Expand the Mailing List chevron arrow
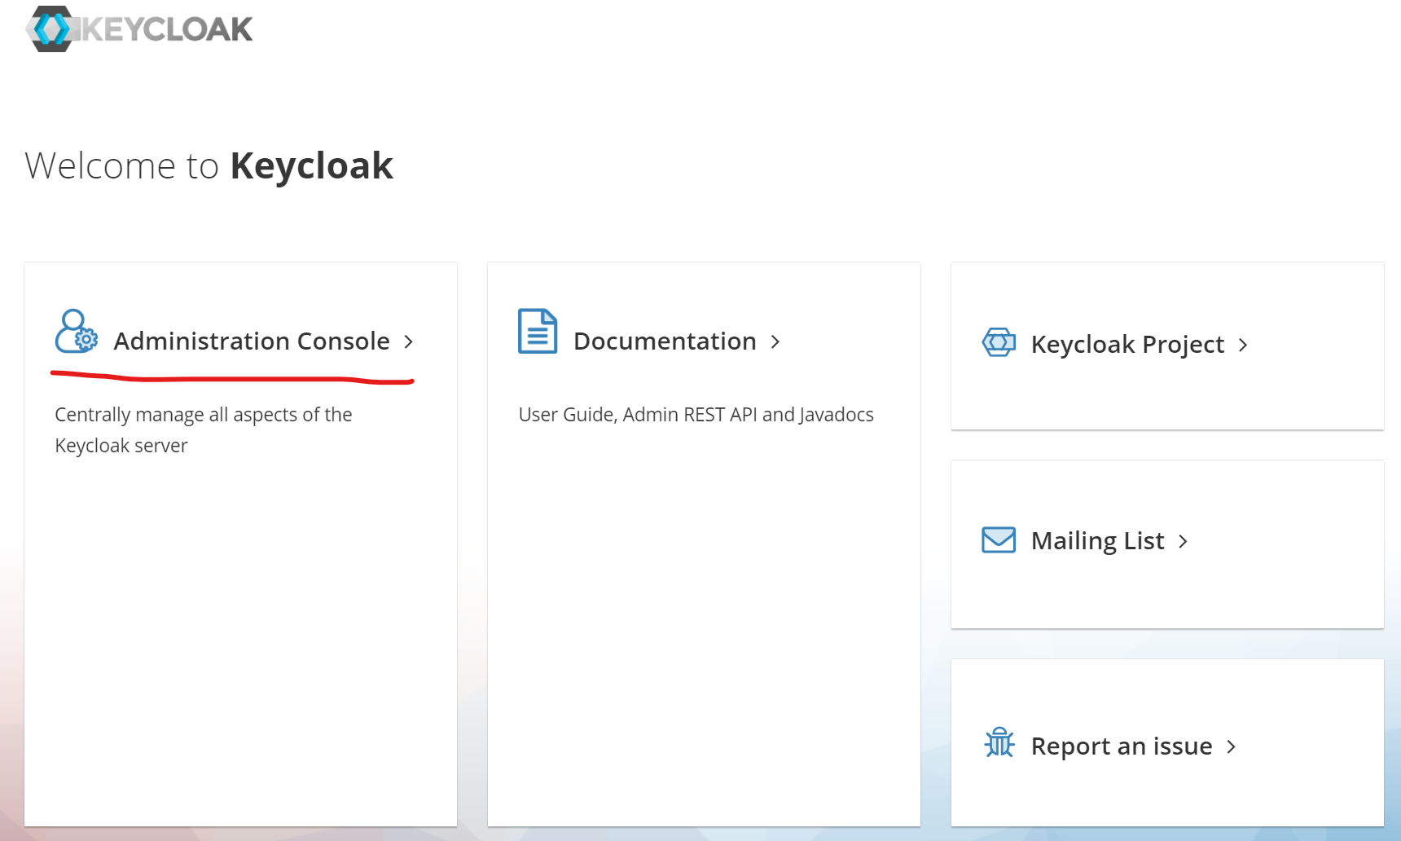Screen dimensions: 1401x841 (1183, 540)
